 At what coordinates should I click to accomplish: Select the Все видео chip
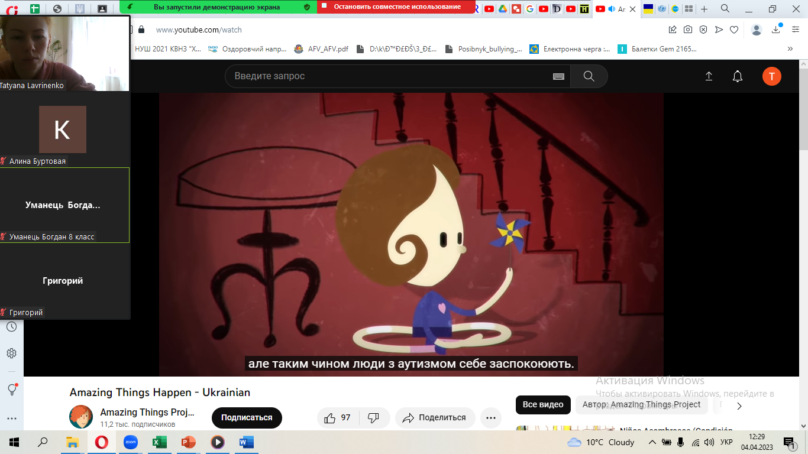point(543,405)
